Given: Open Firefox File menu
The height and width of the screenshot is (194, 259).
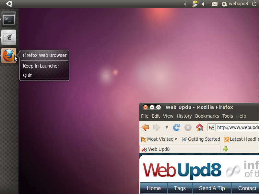Looking at the screenshot, I should click(145, 116).
